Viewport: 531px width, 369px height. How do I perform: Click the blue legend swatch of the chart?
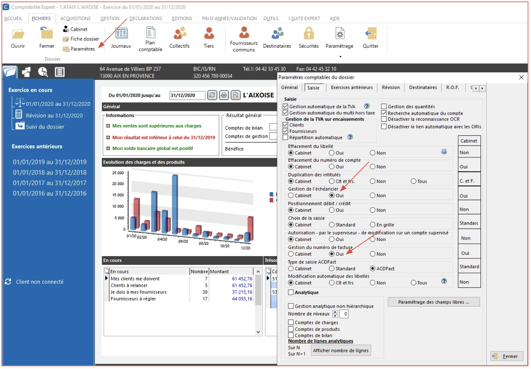(x=271, y=194)
